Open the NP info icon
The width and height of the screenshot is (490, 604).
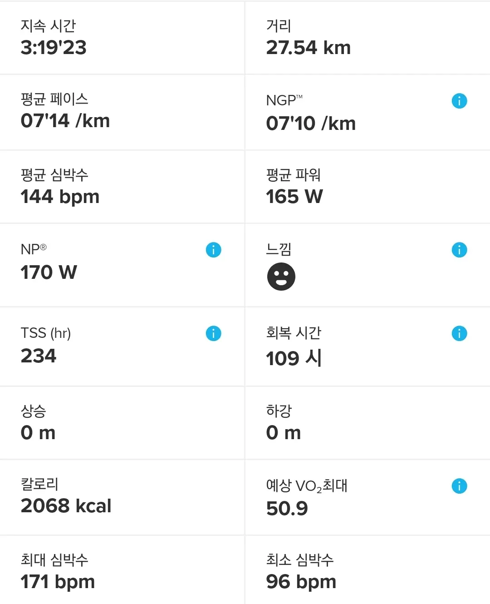tap(213, 250)
